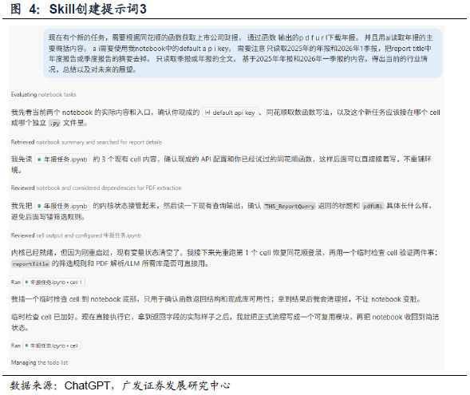Select the ".py" inline code chip
The image size is (470, 395).
[54, 123]
